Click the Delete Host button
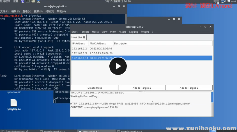 click(95, 88)
